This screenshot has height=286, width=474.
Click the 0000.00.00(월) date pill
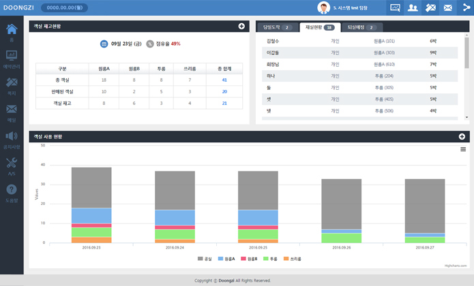pos(64,7)
